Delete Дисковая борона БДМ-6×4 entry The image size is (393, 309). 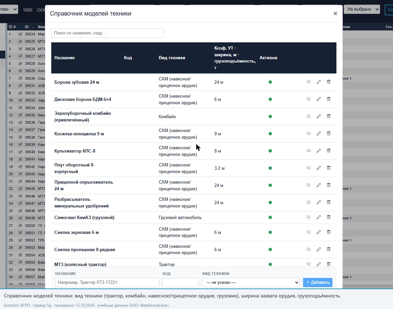coord(328,99)
